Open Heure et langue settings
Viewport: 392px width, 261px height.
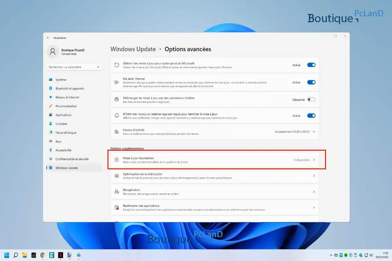[74, 132]
